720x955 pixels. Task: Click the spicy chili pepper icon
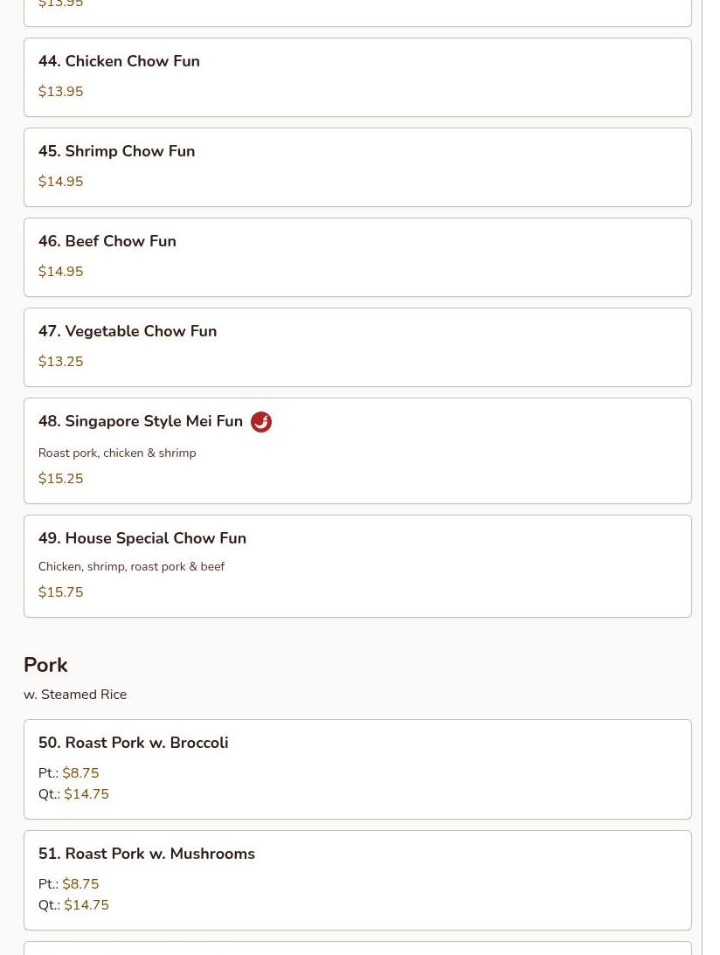point(261,422)
